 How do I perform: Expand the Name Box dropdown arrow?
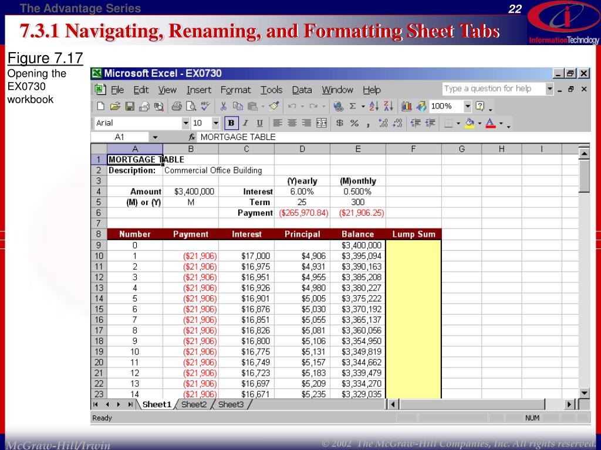coord(155,137)
